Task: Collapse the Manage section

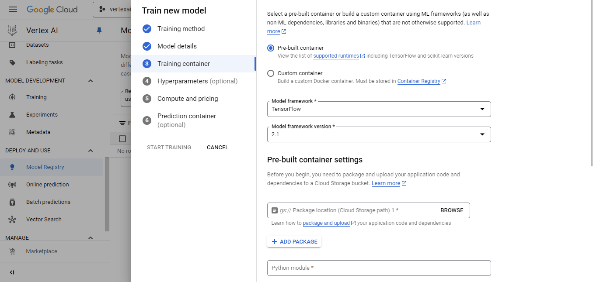Action: coord(91,238)
